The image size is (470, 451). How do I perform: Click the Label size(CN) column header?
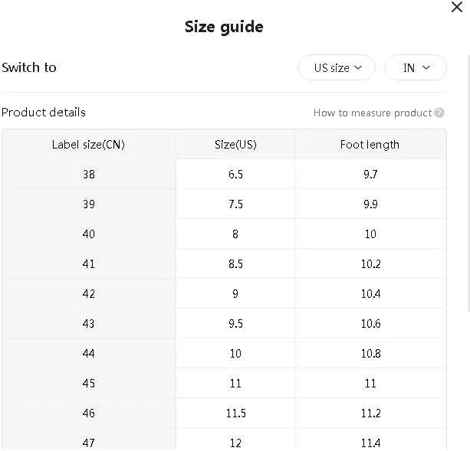pyautogui.click(x=88, y=144)
